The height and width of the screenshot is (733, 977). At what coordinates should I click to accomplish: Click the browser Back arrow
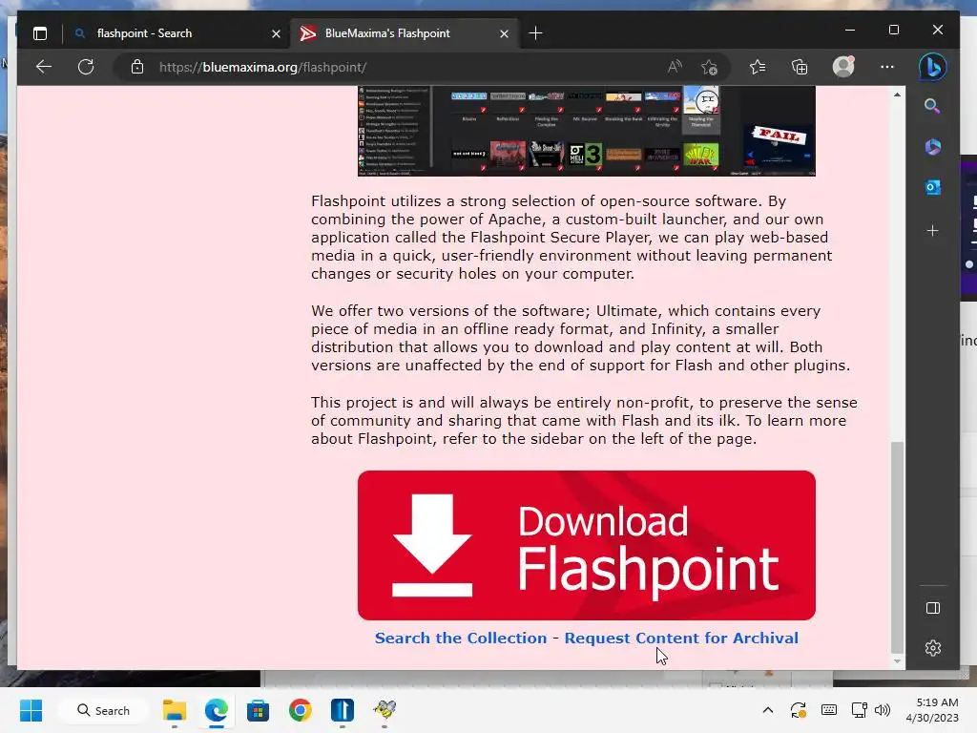[44, 67]
